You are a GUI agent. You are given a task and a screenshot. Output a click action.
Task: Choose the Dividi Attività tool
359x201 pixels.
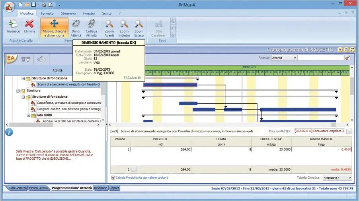click(76, 28)
